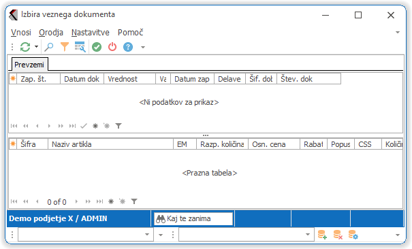Open the blue help question icon
This screenshot has width=412, height=249.
coord(128,47)
